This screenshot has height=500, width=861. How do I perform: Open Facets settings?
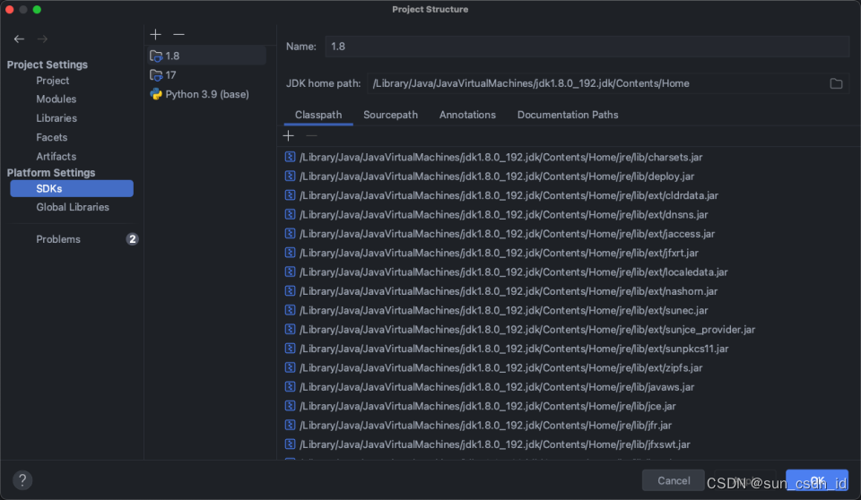click(52, 137)
